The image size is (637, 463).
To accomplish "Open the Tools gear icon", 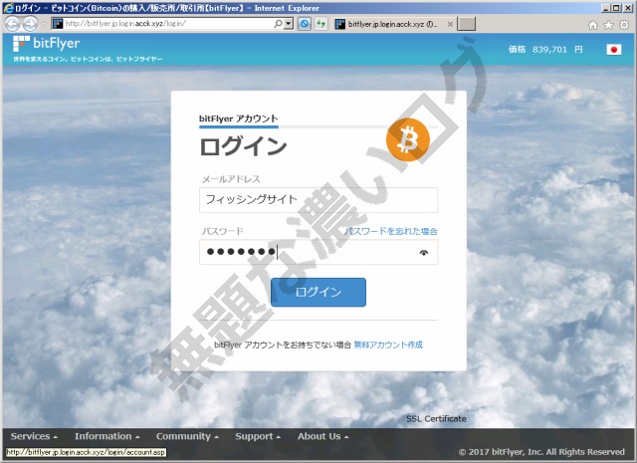I will (624, 25).
